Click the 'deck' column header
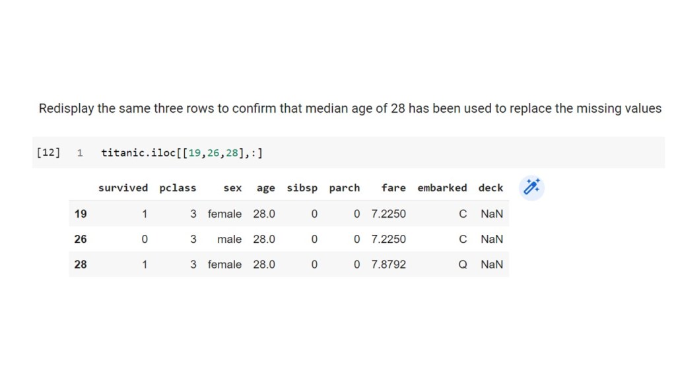This screenshot has width=676, height=380. [490, 188]
